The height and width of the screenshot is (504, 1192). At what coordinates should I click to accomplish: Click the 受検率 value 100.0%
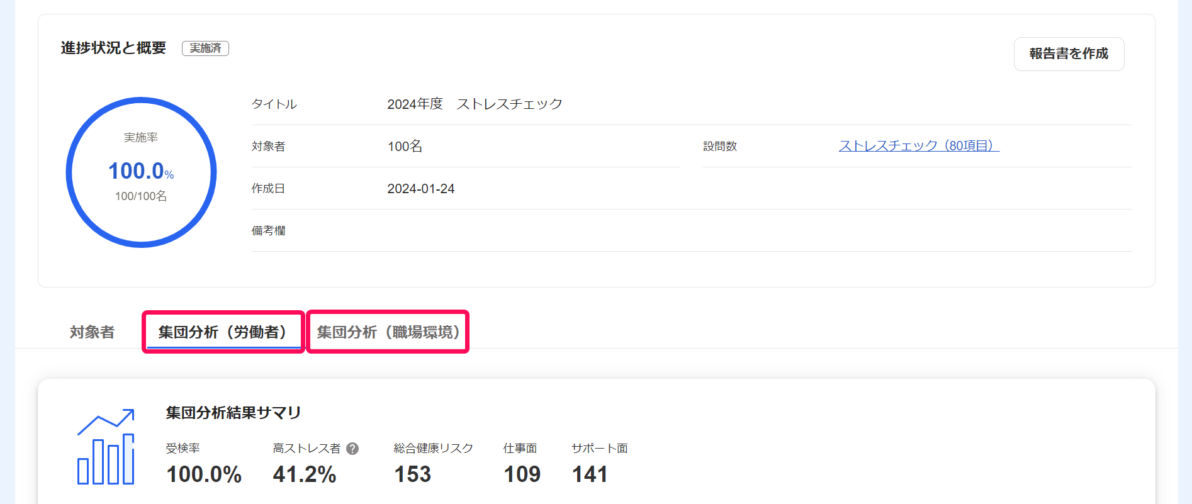(x=204, y=474)
